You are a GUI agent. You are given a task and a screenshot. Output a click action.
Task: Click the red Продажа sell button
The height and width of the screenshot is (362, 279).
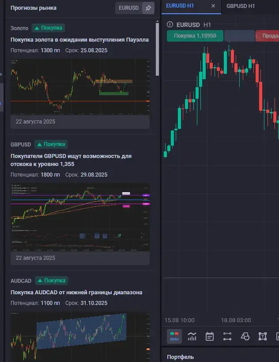pos(267,36)
